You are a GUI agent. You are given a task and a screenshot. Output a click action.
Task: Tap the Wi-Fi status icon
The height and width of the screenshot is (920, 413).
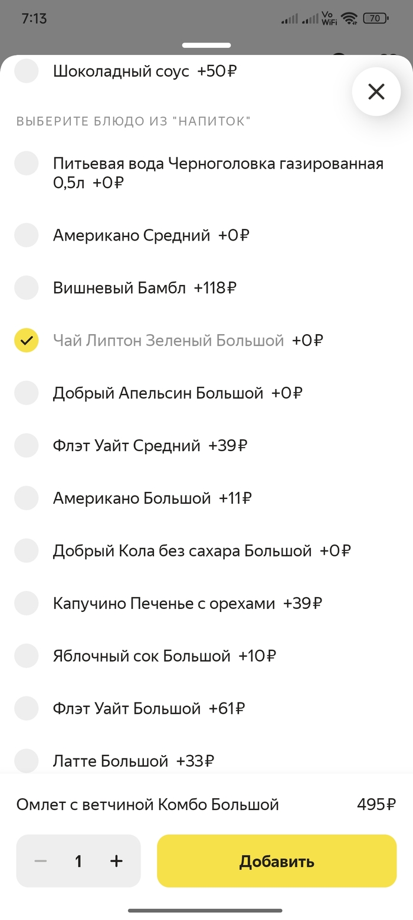coord(349,18)
